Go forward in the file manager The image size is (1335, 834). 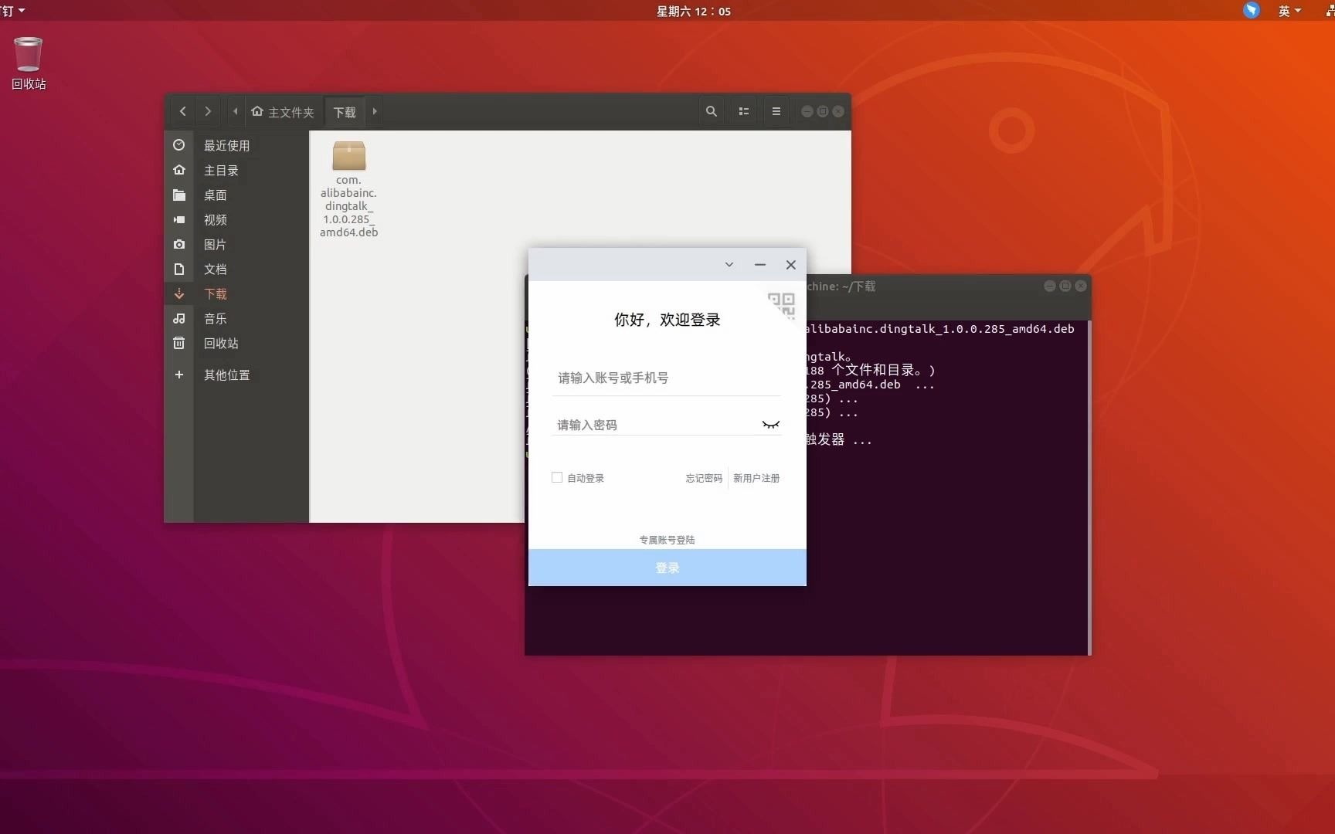(x=208, y=111)
